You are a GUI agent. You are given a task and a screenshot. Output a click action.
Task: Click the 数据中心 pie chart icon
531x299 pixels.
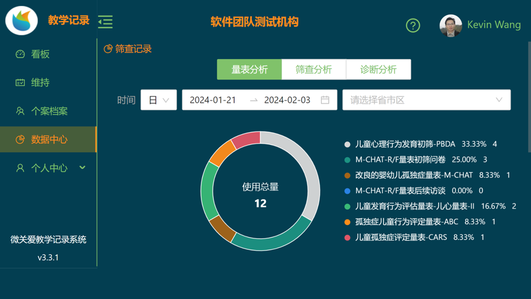[20, 139]
